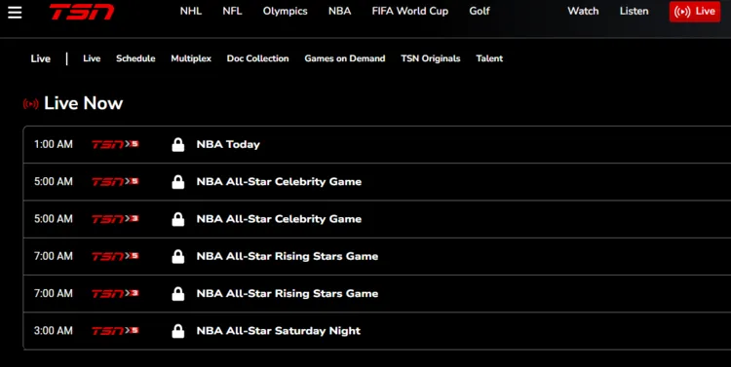The image size is (731, 367).
Task: Select the Live tab next to Schedule
Action: (x=92, y=58)
